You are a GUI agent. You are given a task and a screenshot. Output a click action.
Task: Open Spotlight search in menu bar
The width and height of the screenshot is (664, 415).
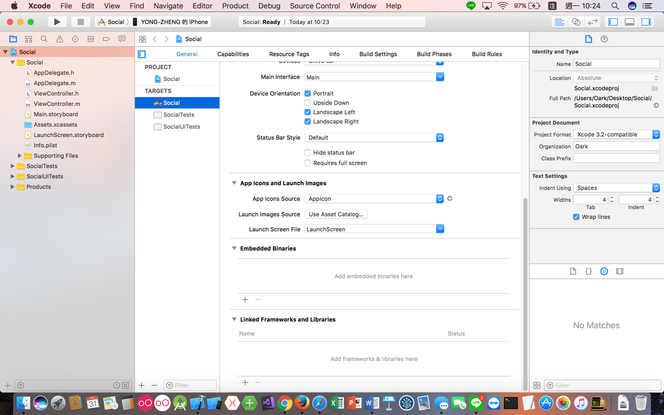[615, 6]
